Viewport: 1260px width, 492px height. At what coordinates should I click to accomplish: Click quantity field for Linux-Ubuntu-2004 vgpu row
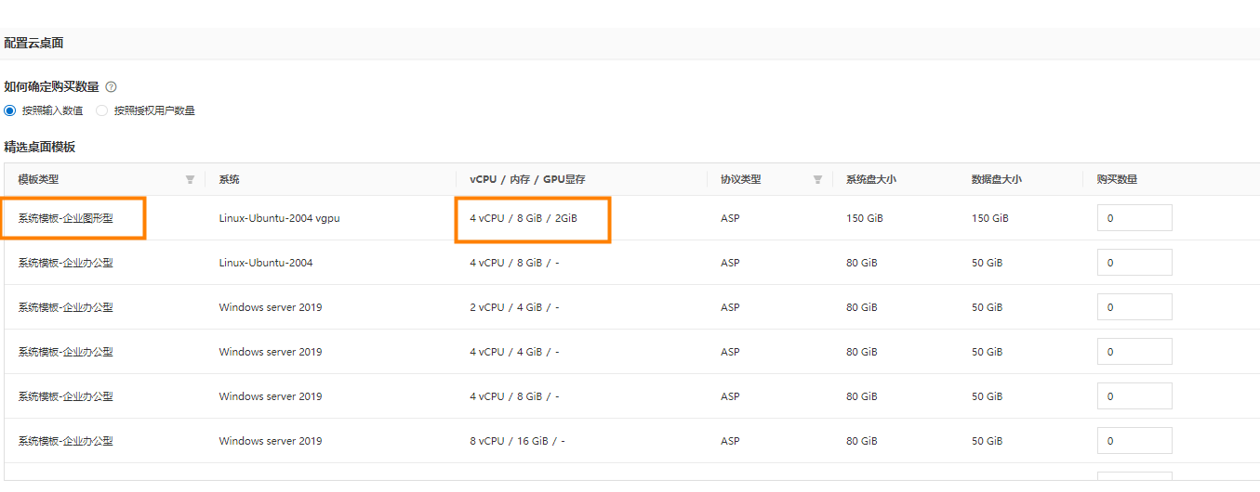click(x=1134, y=218)
